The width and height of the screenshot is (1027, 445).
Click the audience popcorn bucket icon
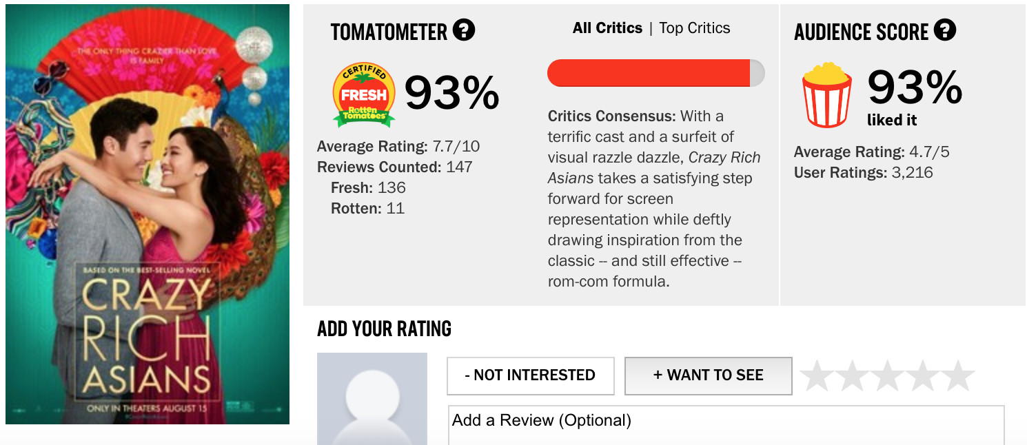826,95
